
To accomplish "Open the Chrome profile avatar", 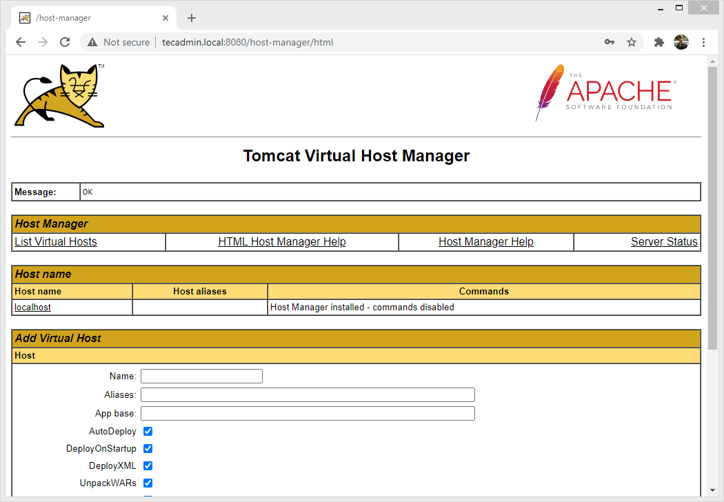I will coord(681,42).
